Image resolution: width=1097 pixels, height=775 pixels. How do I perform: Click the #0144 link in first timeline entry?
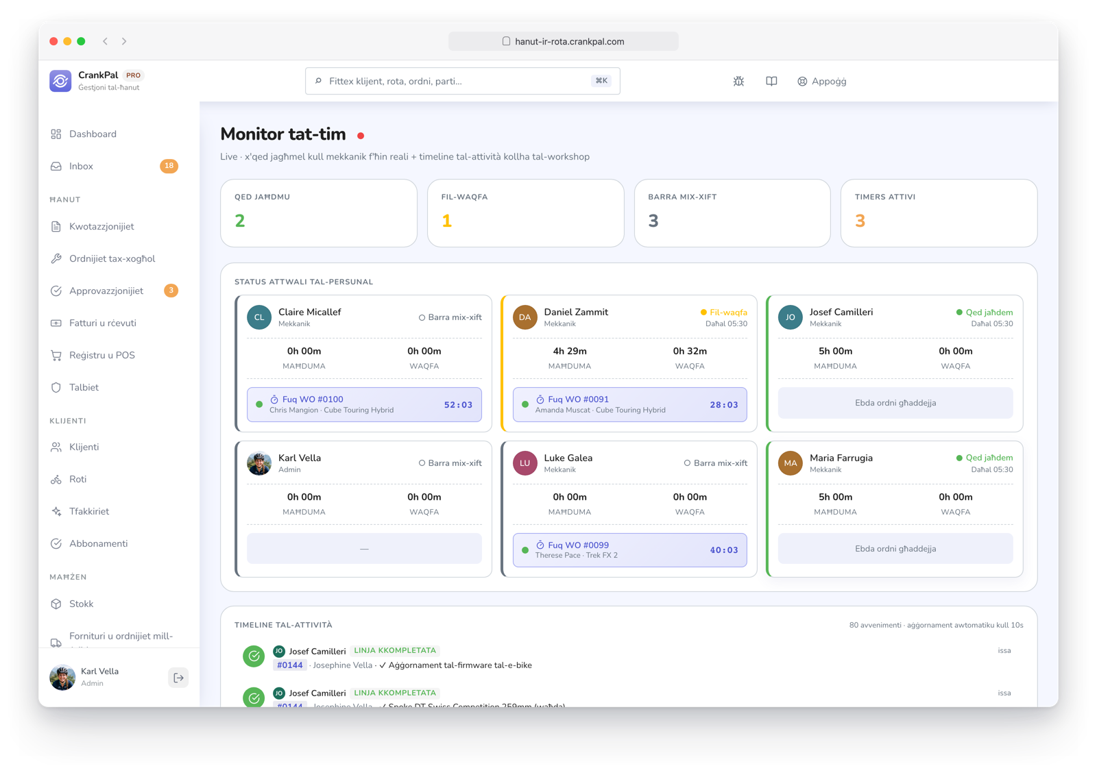pyautogui.click(x=289, y=665)
